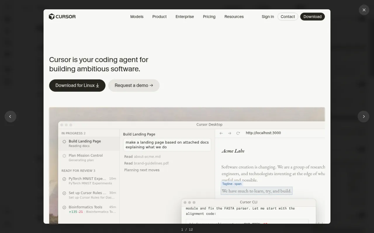374x233 pixels.
Task: Click the +135 -21 diff stats text
Action: [76, 212]
